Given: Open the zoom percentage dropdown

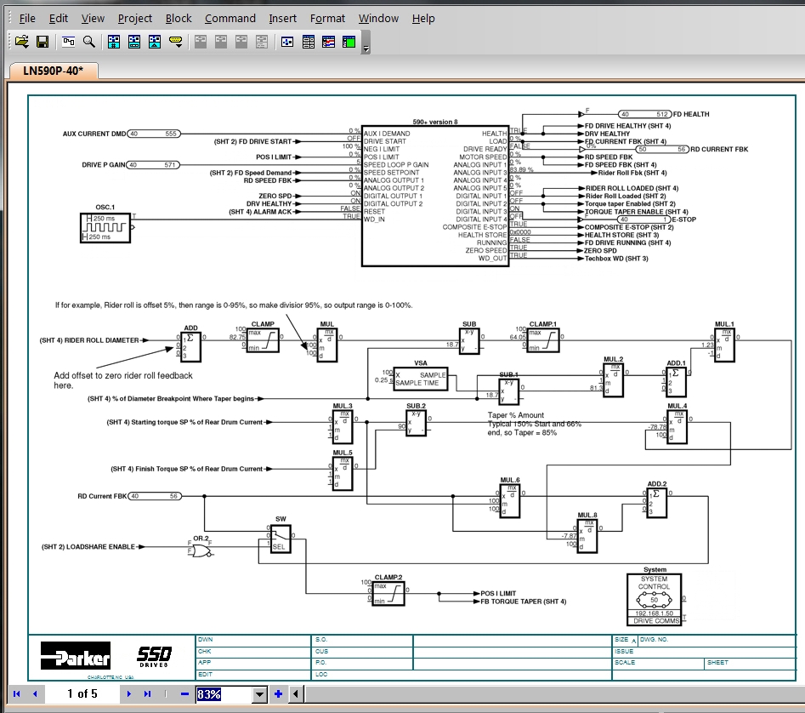Looking at the screenshot, I should [x=260, y=694].
